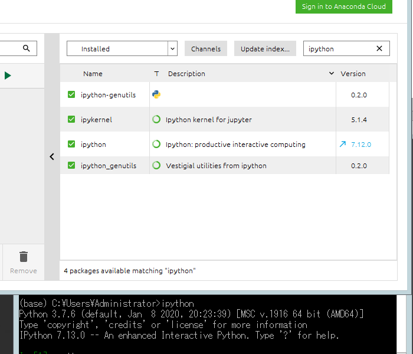Click the green play arrow for the environment
Screen dimensions: 413x354
[8, 76]
